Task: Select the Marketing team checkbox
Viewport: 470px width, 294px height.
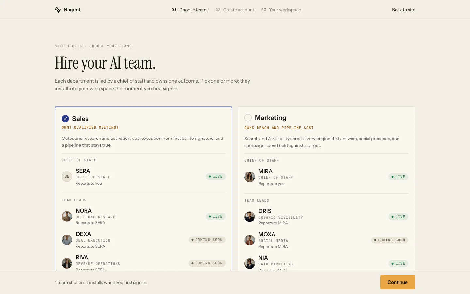Action: [x=248, y=118]
